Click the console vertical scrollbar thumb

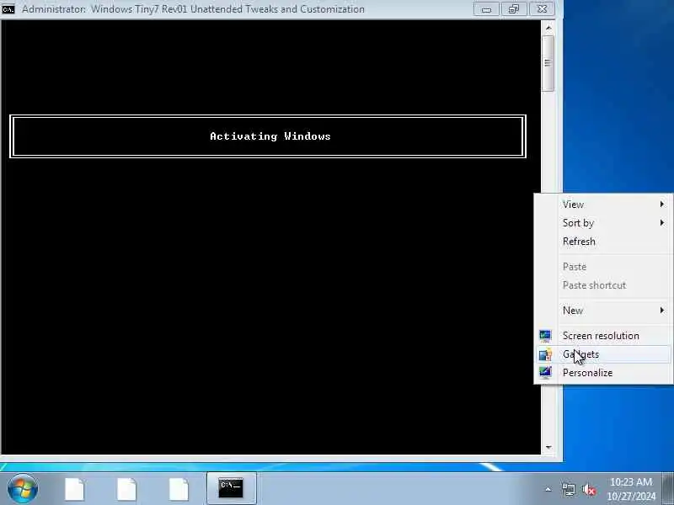point(548,63)
